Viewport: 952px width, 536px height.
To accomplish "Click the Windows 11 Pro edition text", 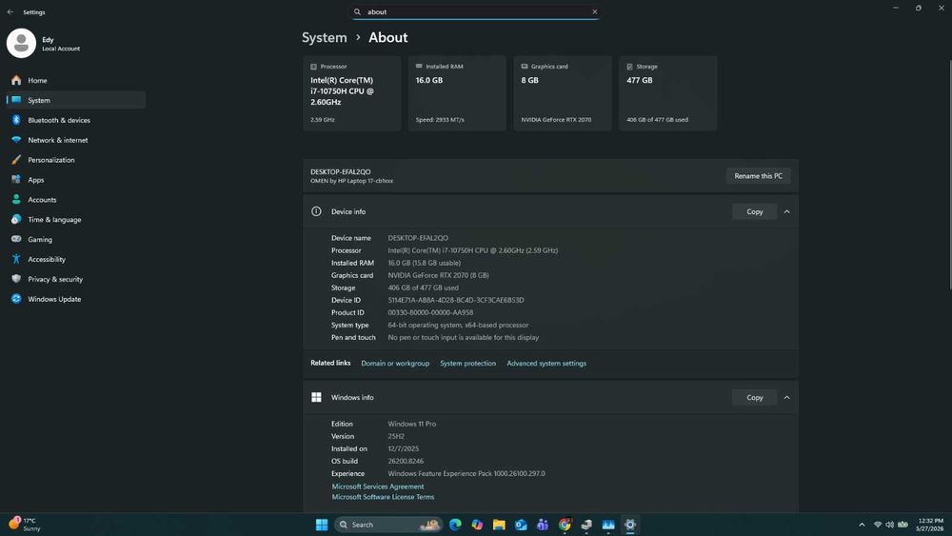I will pos(411,424).
